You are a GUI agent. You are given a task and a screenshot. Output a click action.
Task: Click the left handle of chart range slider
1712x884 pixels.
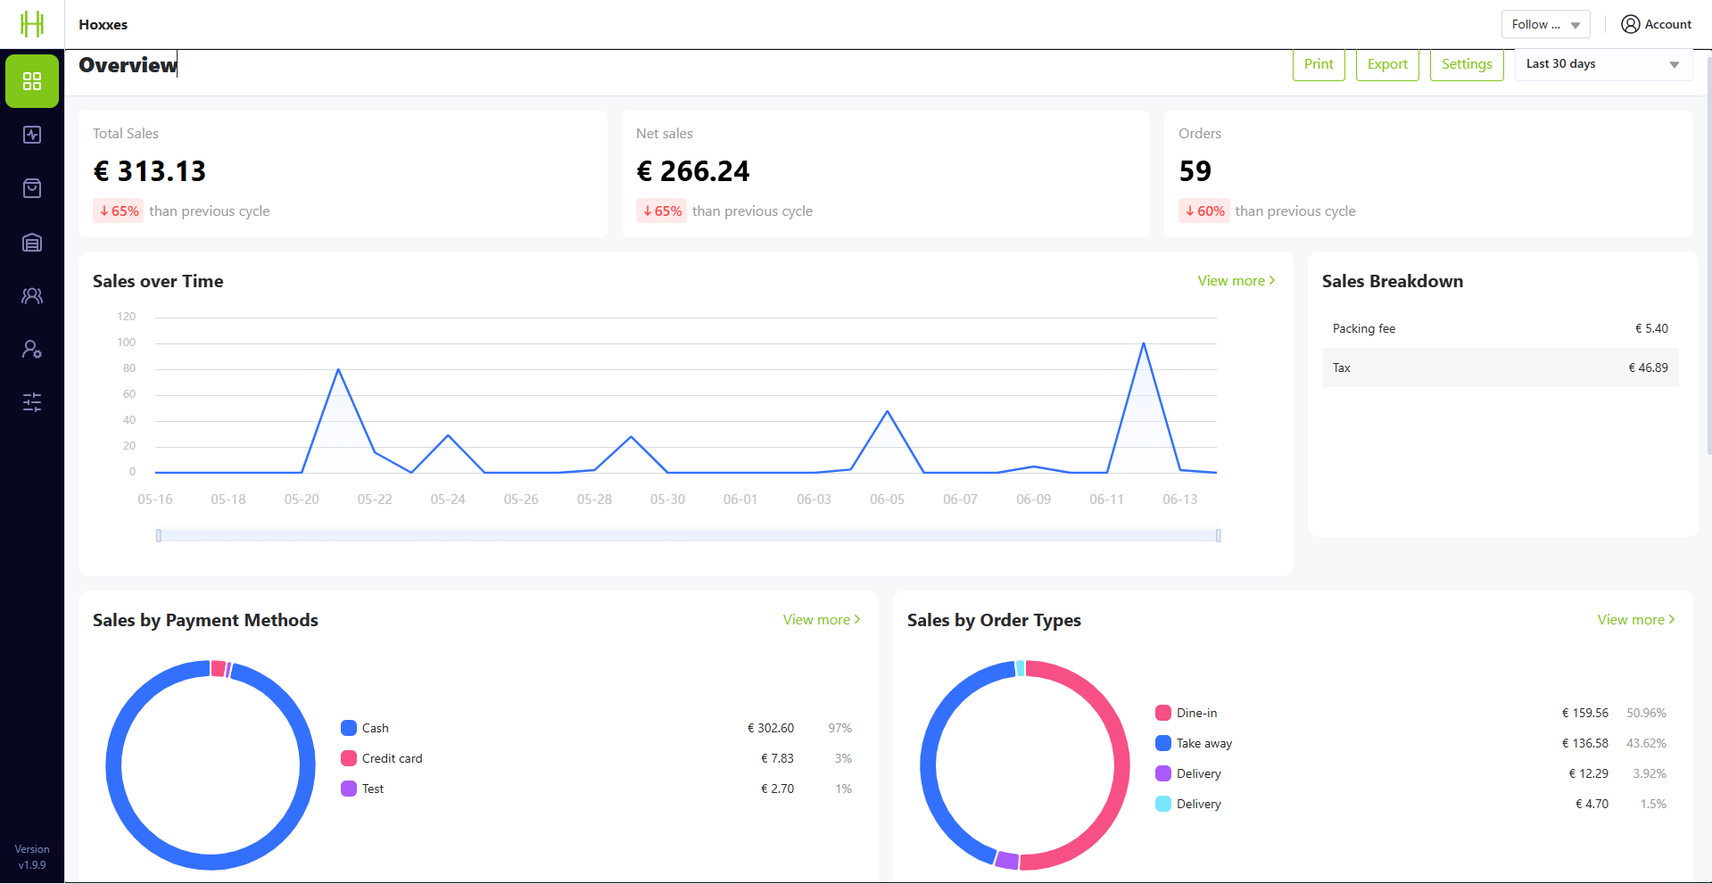point(159,535)
